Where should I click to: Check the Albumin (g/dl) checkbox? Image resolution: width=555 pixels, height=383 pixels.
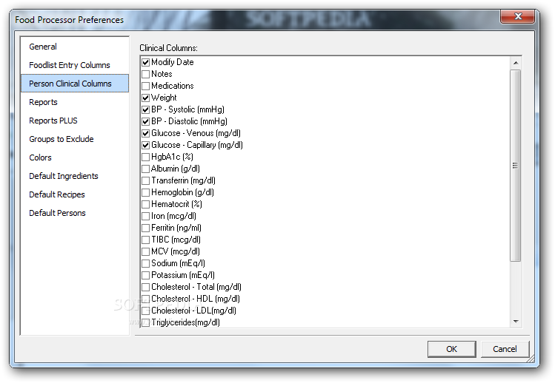point(145,169)
